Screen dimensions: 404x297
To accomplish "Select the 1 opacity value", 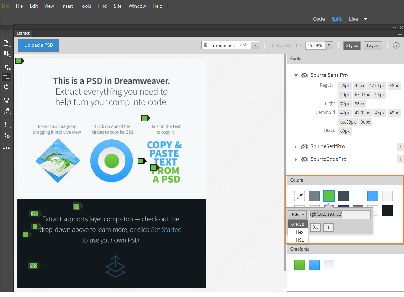I will click(328, 227).
